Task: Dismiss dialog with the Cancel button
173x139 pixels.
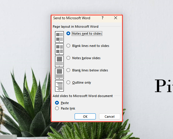Action: coord(110,117)
